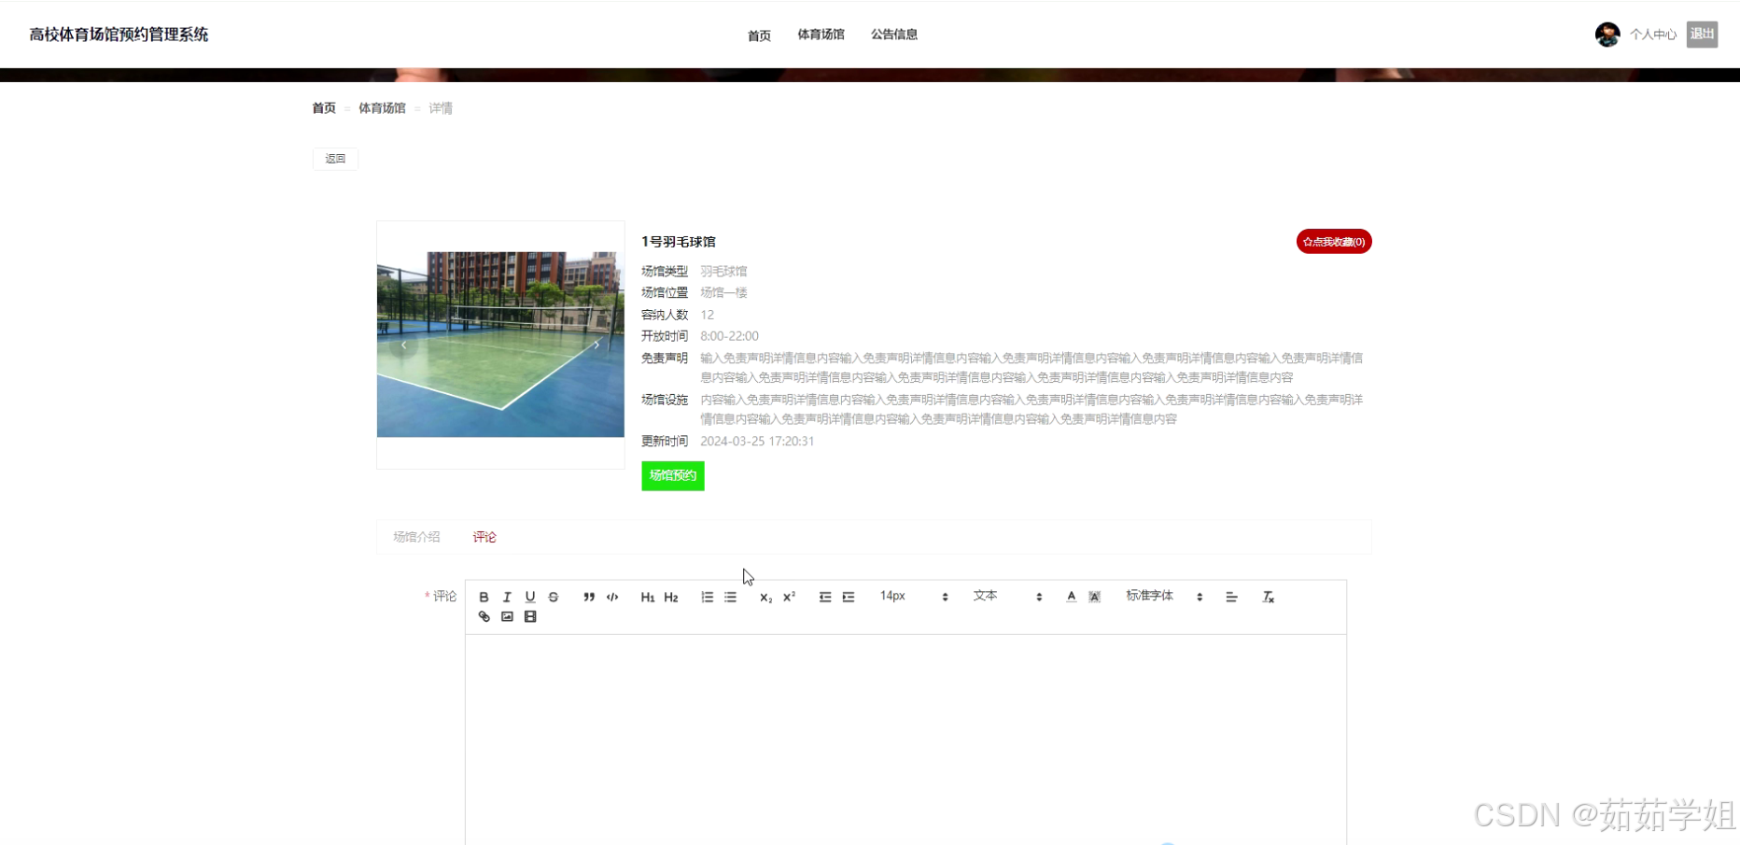Click the badminton court photo
The height and width of the screenshot is (845, 1740).
(500, 345)
